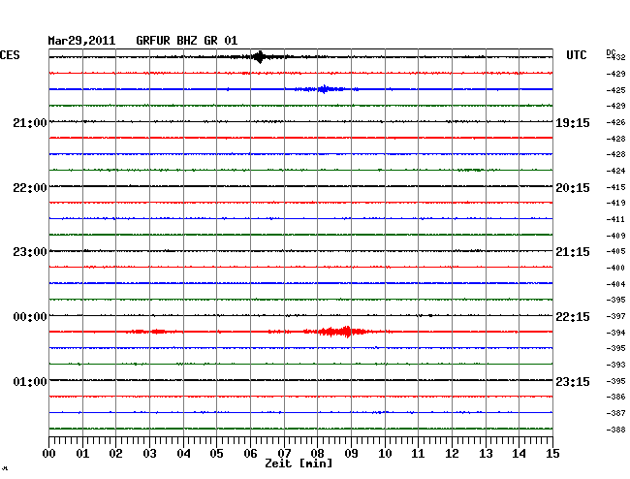Click minute tick label 02 on Zeit axis
The height and width of the screenshot is (479, 630).
[x=115, y=454]
